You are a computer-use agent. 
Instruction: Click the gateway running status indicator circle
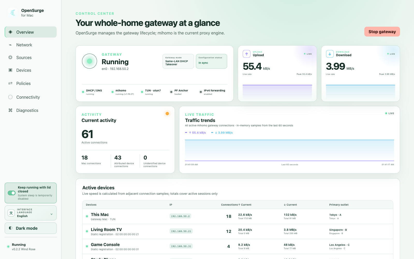click(90, 61)
